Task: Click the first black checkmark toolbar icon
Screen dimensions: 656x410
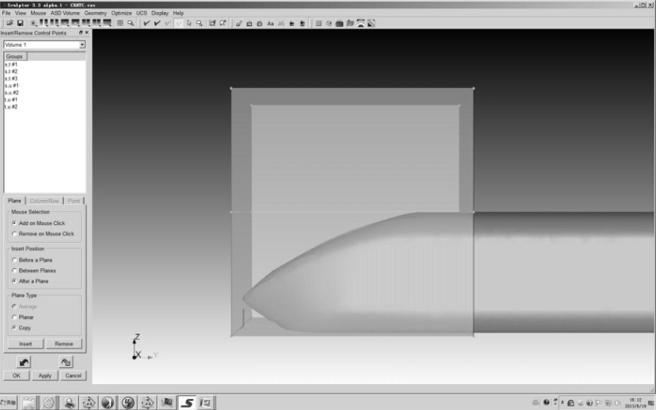Action: coord(147,23)
